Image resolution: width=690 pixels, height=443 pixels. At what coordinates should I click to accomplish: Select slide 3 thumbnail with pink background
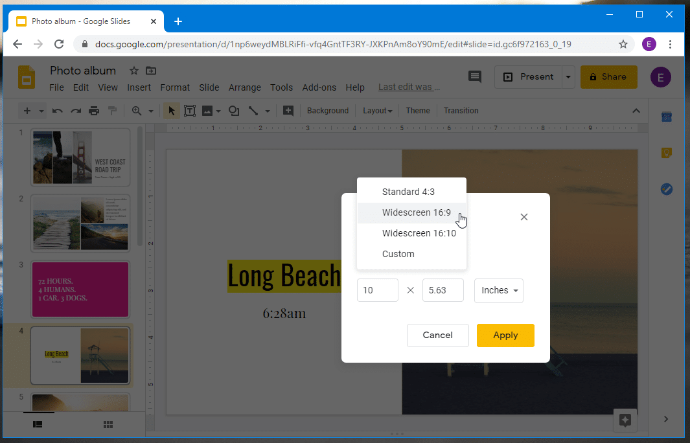coord(80,290)
